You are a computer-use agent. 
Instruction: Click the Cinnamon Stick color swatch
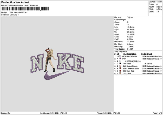tap(120, 68)
